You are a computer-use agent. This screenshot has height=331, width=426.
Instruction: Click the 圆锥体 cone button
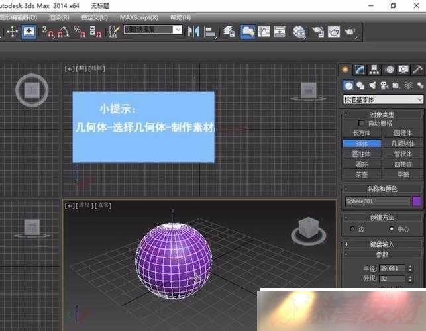coord(403,133)
